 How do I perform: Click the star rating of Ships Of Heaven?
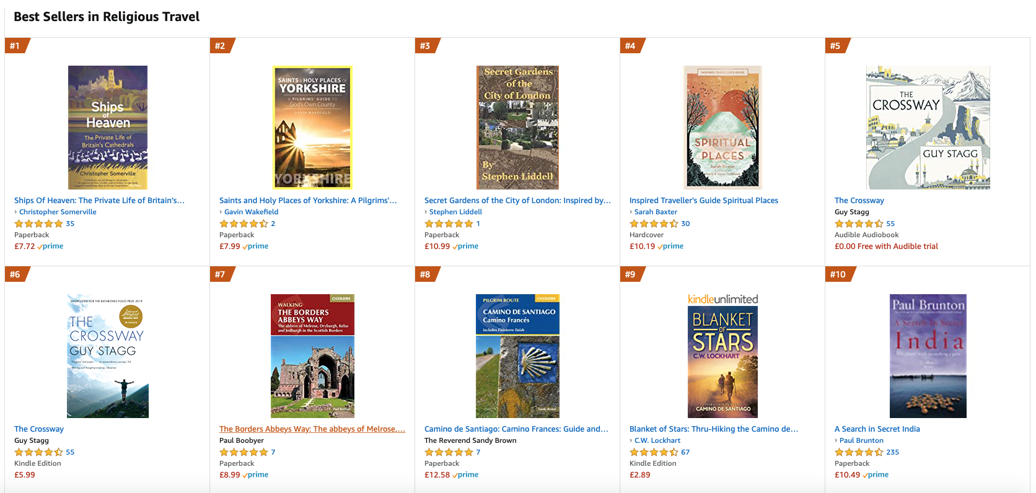(38, 224)
